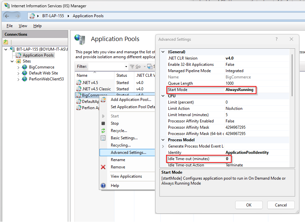This screenshot has height=222, width=305.
Task: Click the Default Web Site globe icon
Action: coord(24,73)
